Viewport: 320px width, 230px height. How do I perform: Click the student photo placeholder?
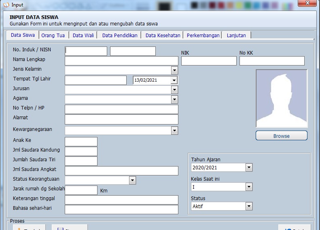click(282, 99)
